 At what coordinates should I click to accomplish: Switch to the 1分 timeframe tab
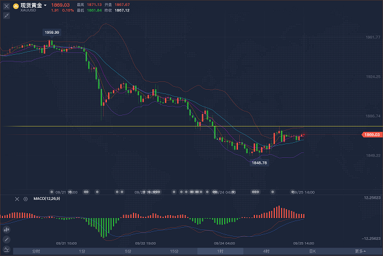point(82,251)
